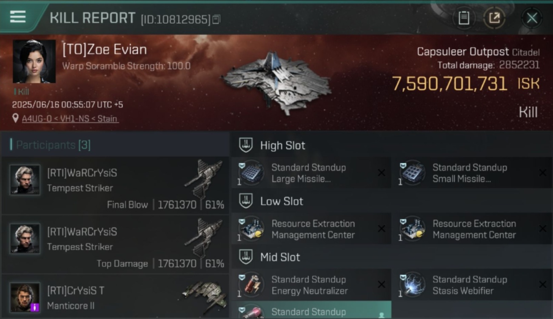Screen dimensions: 553x319
Task: Select Standard Standup Large Missile module icon
Action: (251, 173)
